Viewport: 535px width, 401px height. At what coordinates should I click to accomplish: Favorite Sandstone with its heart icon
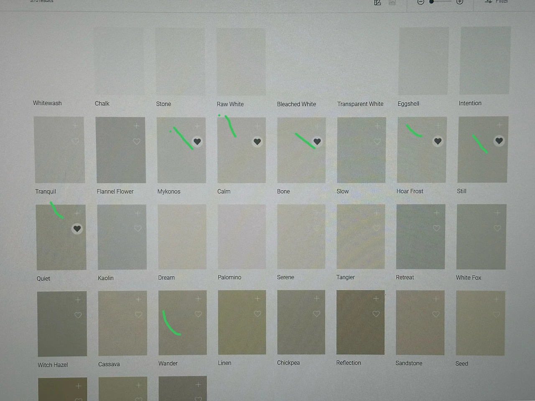(x=436, y=314)
